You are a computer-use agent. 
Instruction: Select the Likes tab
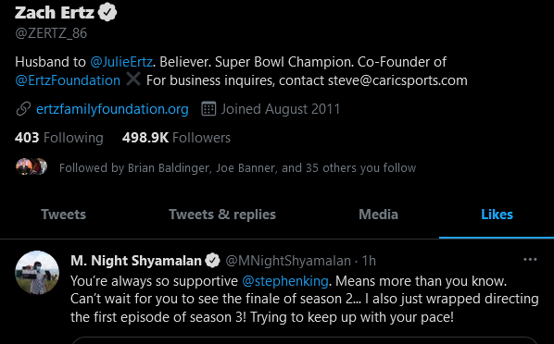pyautogui.click(x=497, y=215)
